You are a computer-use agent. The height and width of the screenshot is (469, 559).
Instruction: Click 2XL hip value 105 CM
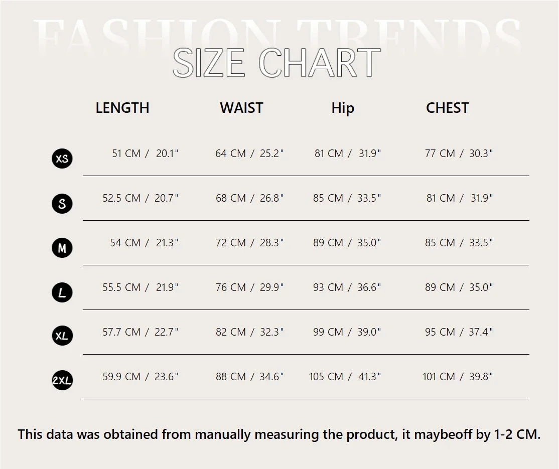pos(326,377)
